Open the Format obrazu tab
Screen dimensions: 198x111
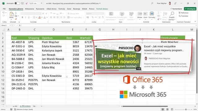102,9
